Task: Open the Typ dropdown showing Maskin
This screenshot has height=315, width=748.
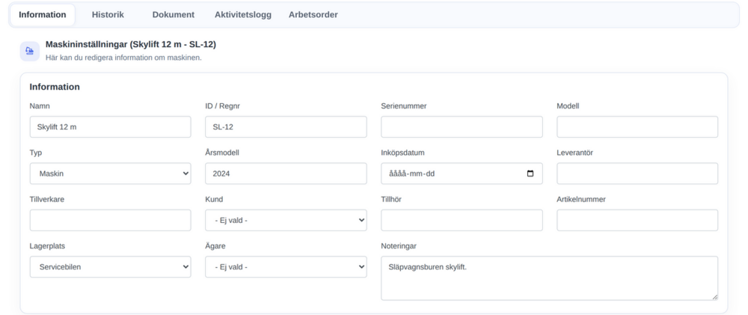Action: point(110,174)
